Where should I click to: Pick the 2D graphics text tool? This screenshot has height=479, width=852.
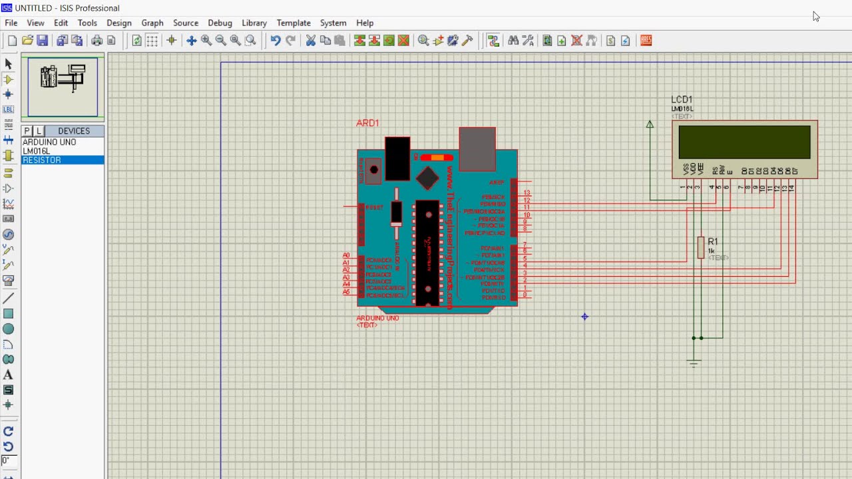pyautogui.click(x=9, y=375)
